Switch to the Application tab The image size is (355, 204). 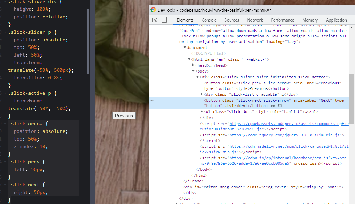point(336,20)
